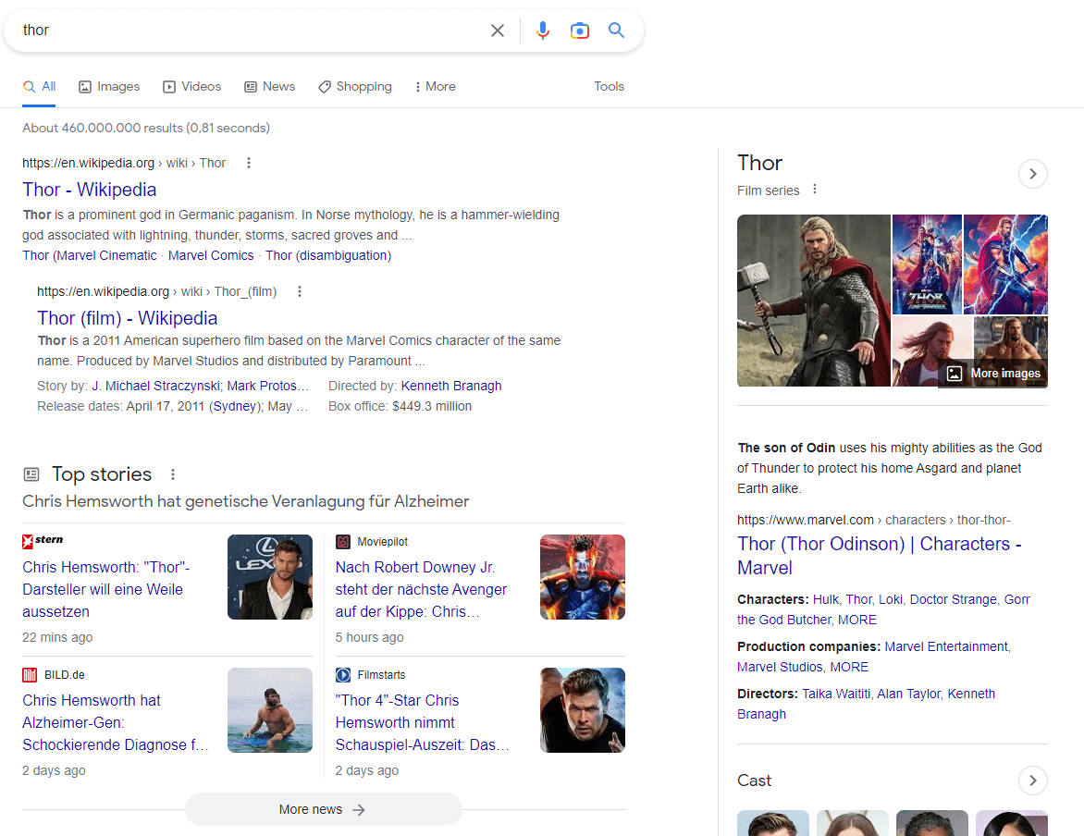Open Thor (Thor Odinson) Characters Marvel link
This screenshot has width=1084, height=836.
pos(880,556)
